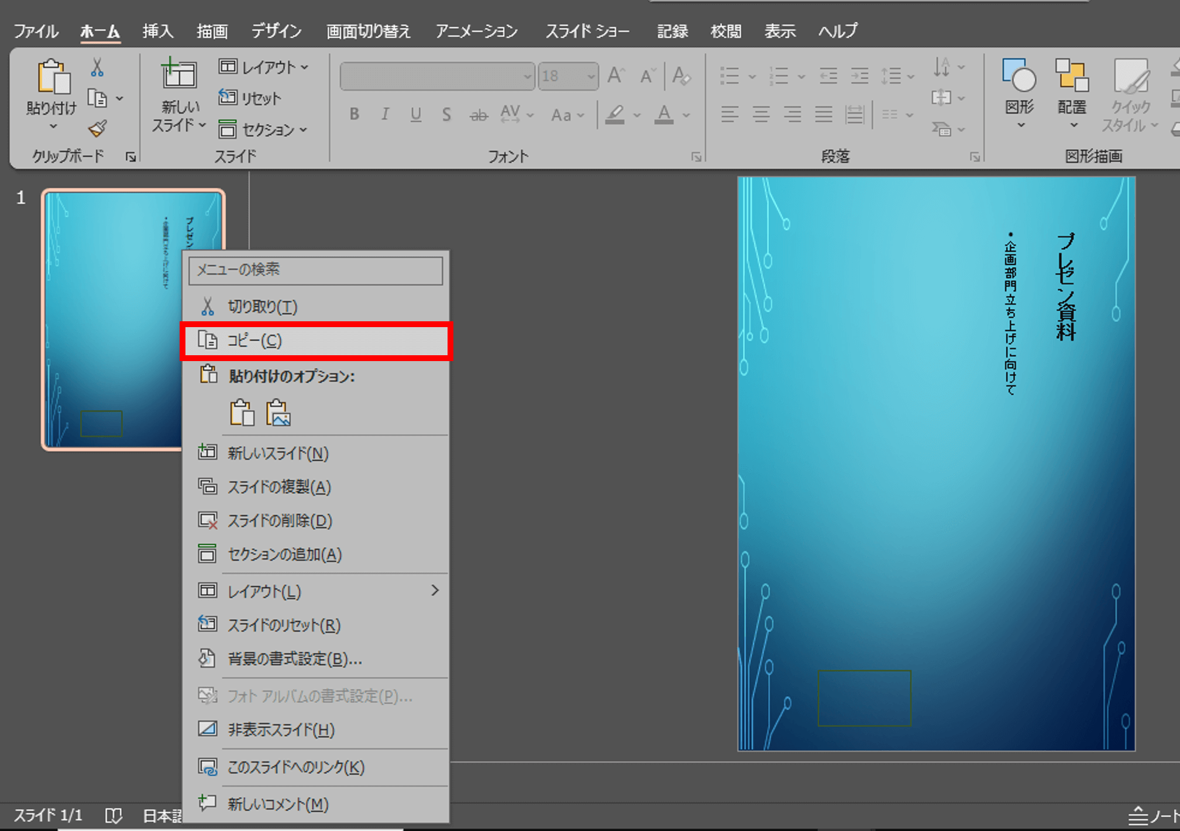
Task: Select 切り取り(T) in context menu
Action: click(x=316, y=306)
